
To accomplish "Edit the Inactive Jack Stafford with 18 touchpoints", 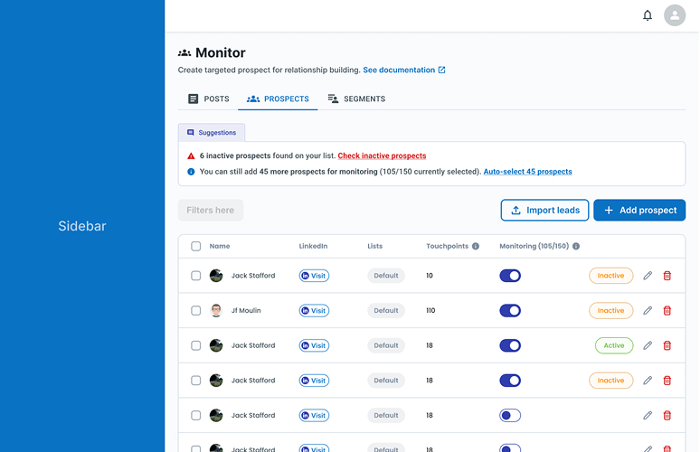I will (x=648, y=381).
